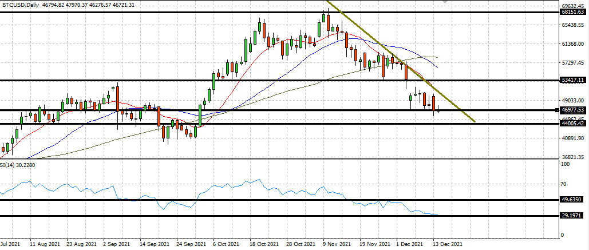Click the 9 Nov 2021 date label
The width and height of the screenshot is (589, 250).
tap(337, 244)
